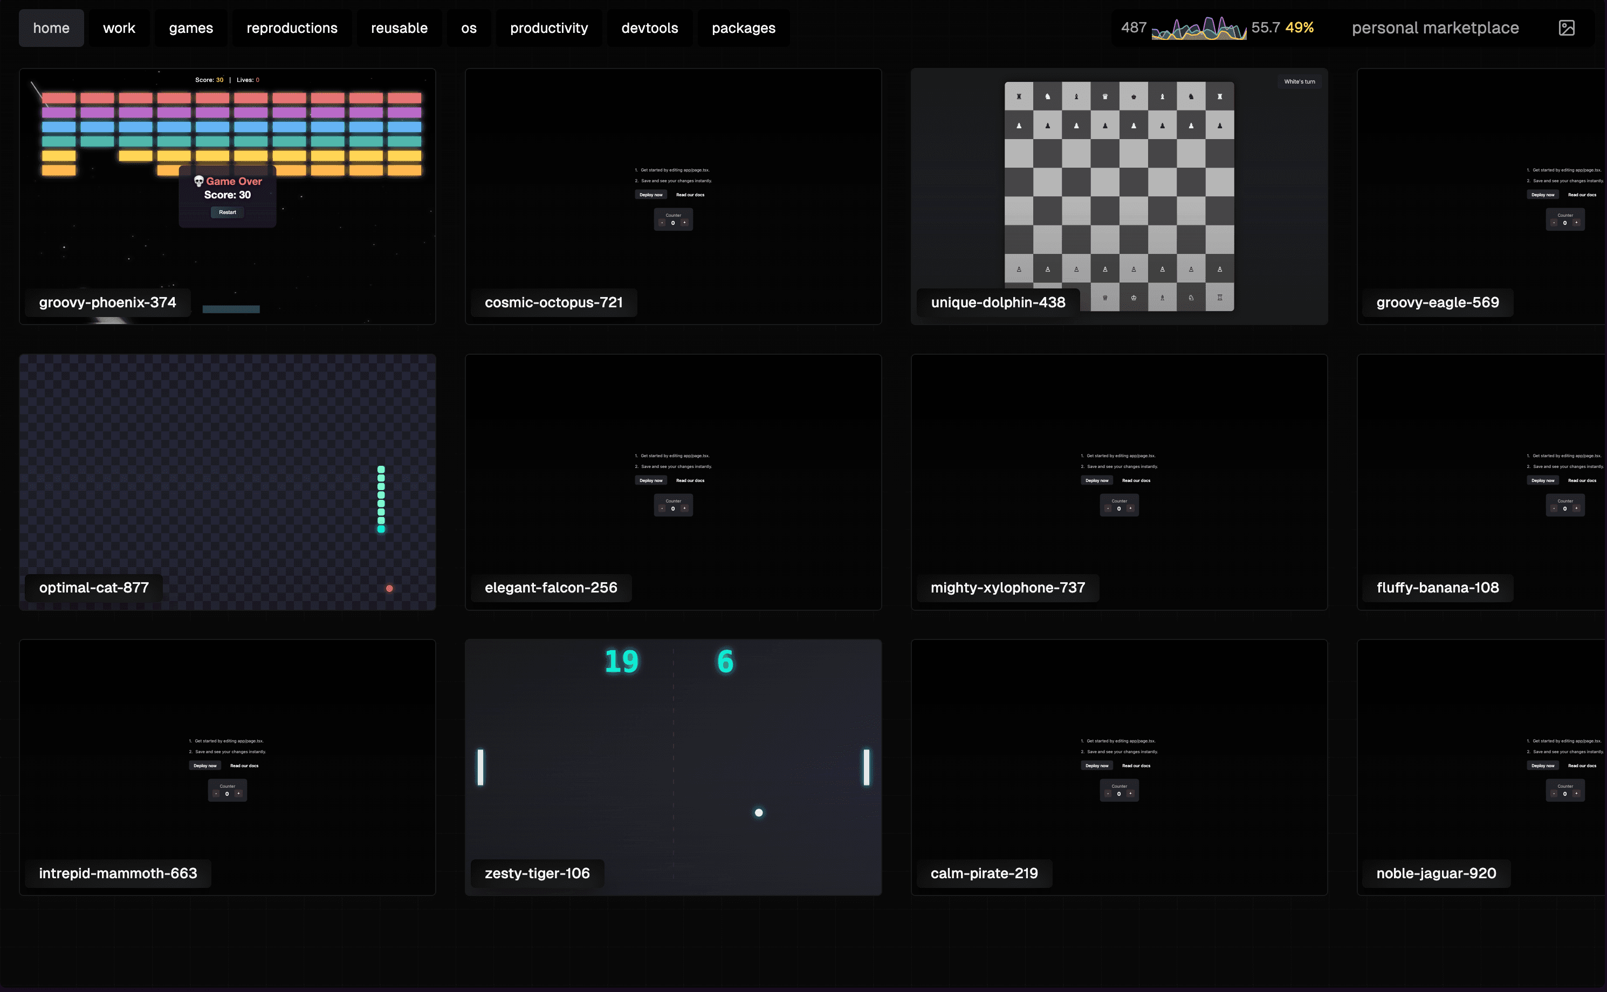Open the optimal-cat-877 label
This screenshot has height=992, width=1607.
click(94, 588)
